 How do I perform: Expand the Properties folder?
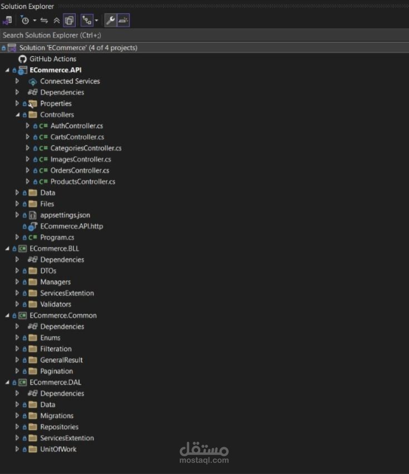[x=17, y=103]
